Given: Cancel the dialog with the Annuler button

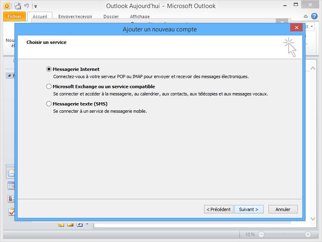Looking at the screenshot, I should click(x=283, y=209).
